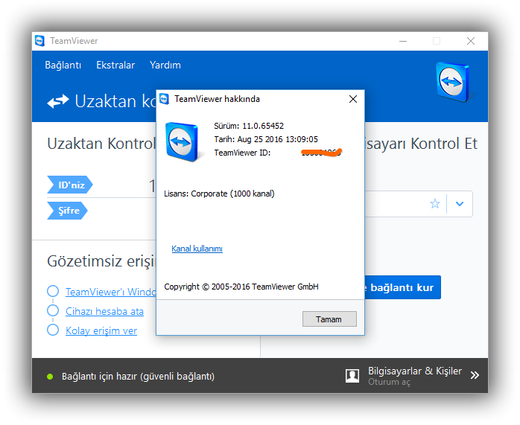Select the circle next to Cihazı hesaba ata
The height and width of the screenshot is (425, 520).
pyautogui.click(x=53, y=310)
